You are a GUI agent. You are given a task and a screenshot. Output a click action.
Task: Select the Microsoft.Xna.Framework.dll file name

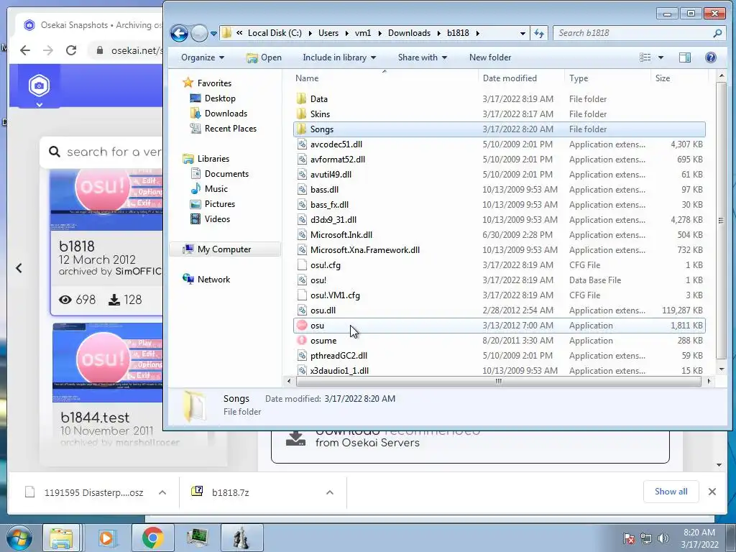coord(364,249)
